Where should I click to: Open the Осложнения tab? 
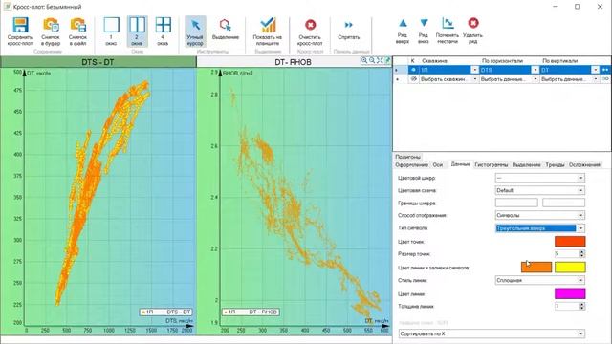point(584,165)
